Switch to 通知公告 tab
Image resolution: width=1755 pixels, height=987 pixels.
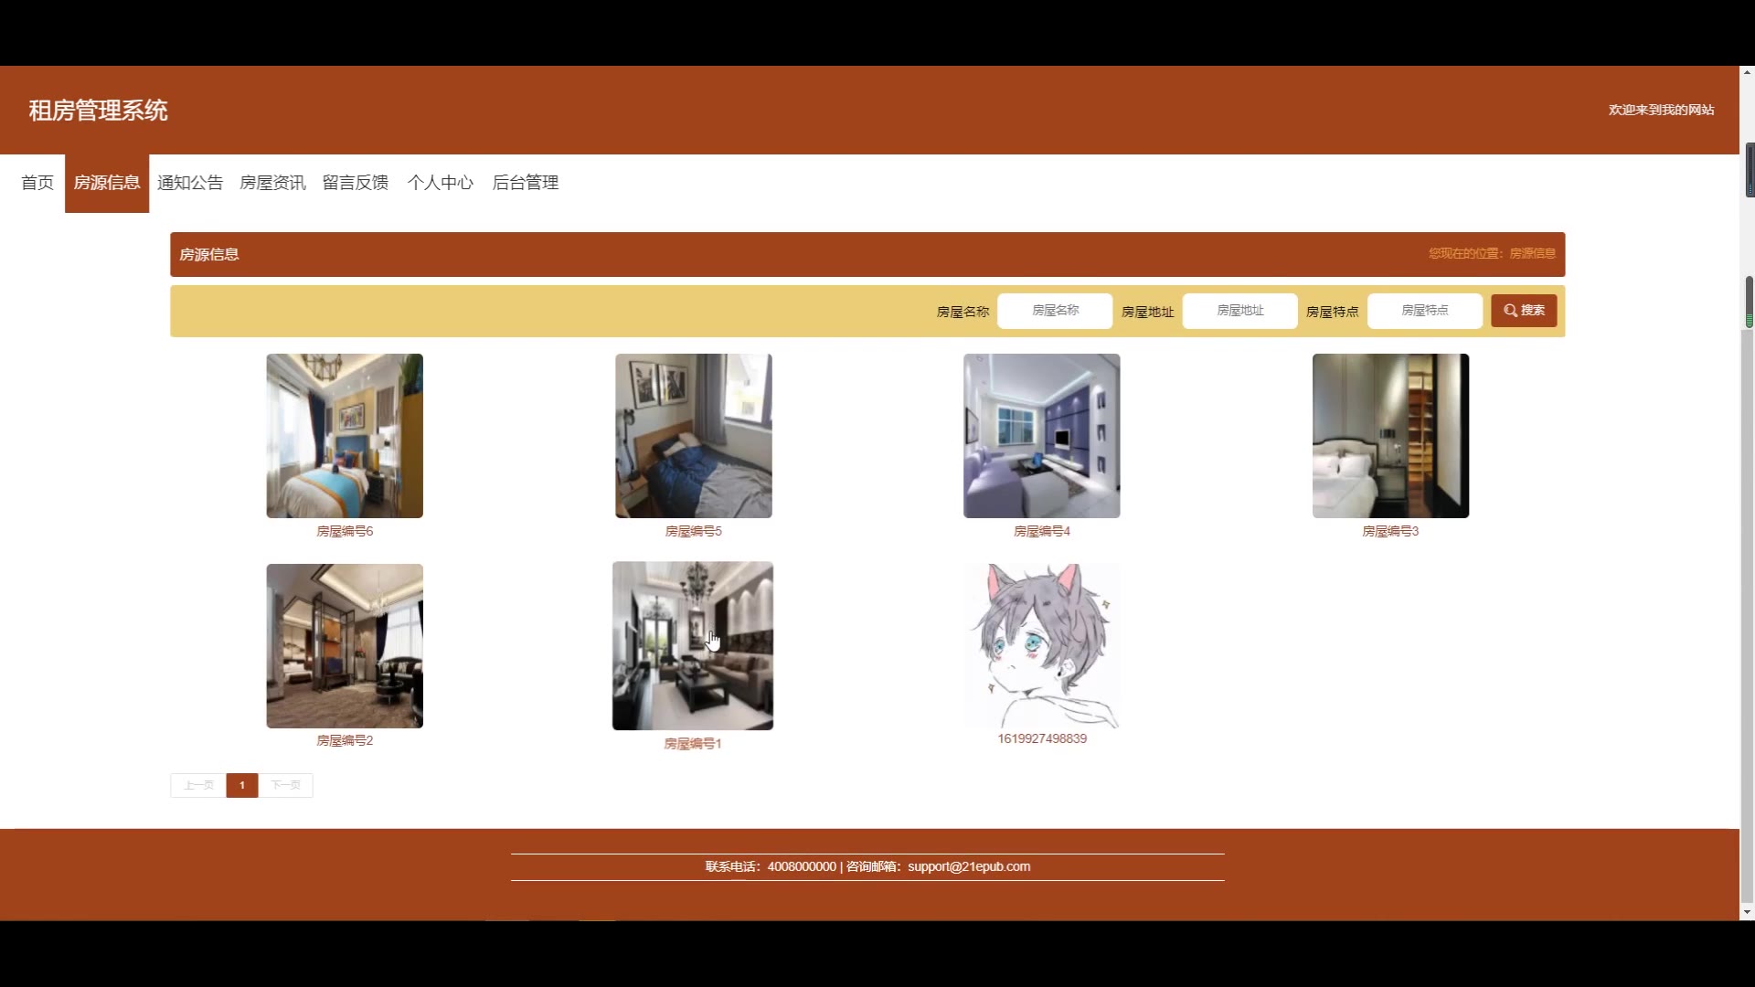[x=190, y=183]
